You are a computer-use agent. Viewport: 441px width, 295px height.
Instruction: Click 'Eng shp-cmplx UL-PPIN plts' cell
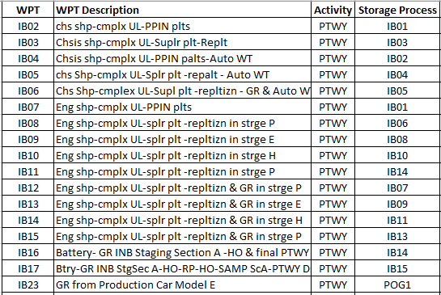point(182,107)
